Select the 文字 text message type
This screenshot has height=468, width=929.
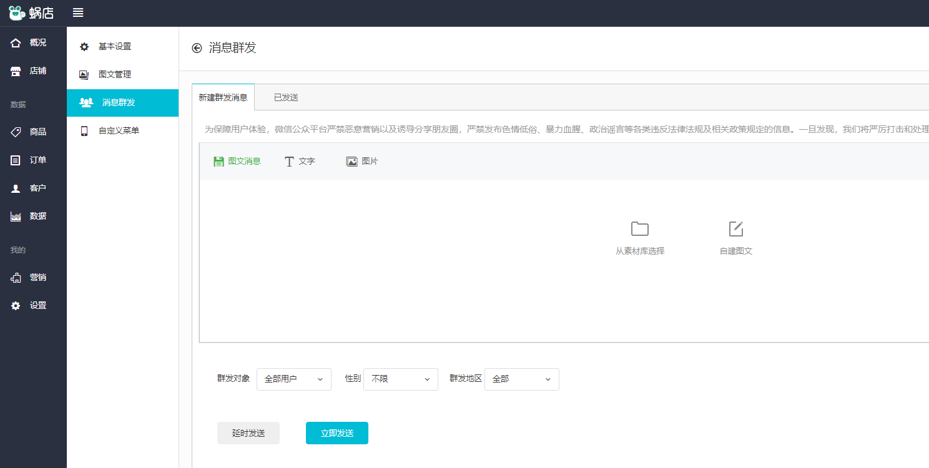click(299, 160)
